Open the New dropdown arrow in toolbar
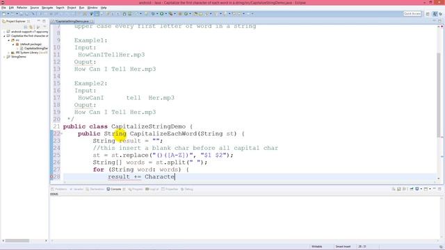445x250 pixels. coord(8,14)
